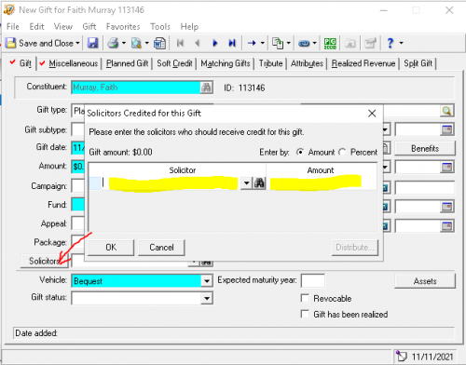Open the Favorites menu
Viewport: 466px width, 365px height.
click(123, 27)
